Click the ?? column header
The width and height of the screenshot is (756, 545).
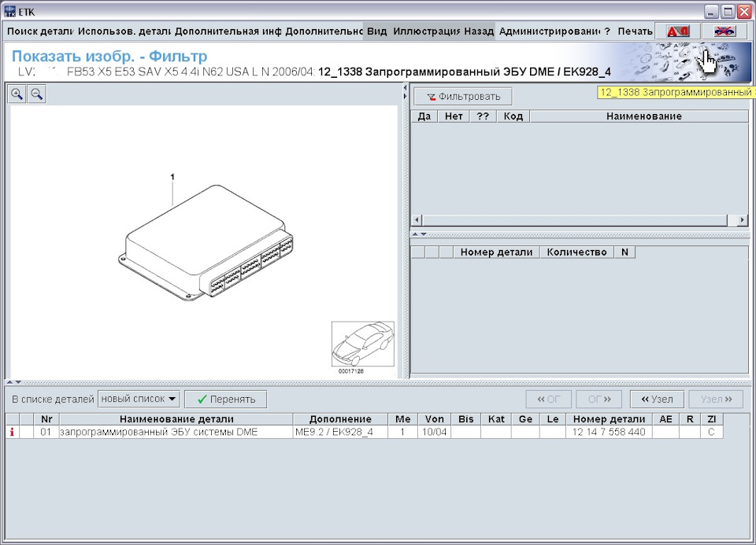click(x=483, y=116)
